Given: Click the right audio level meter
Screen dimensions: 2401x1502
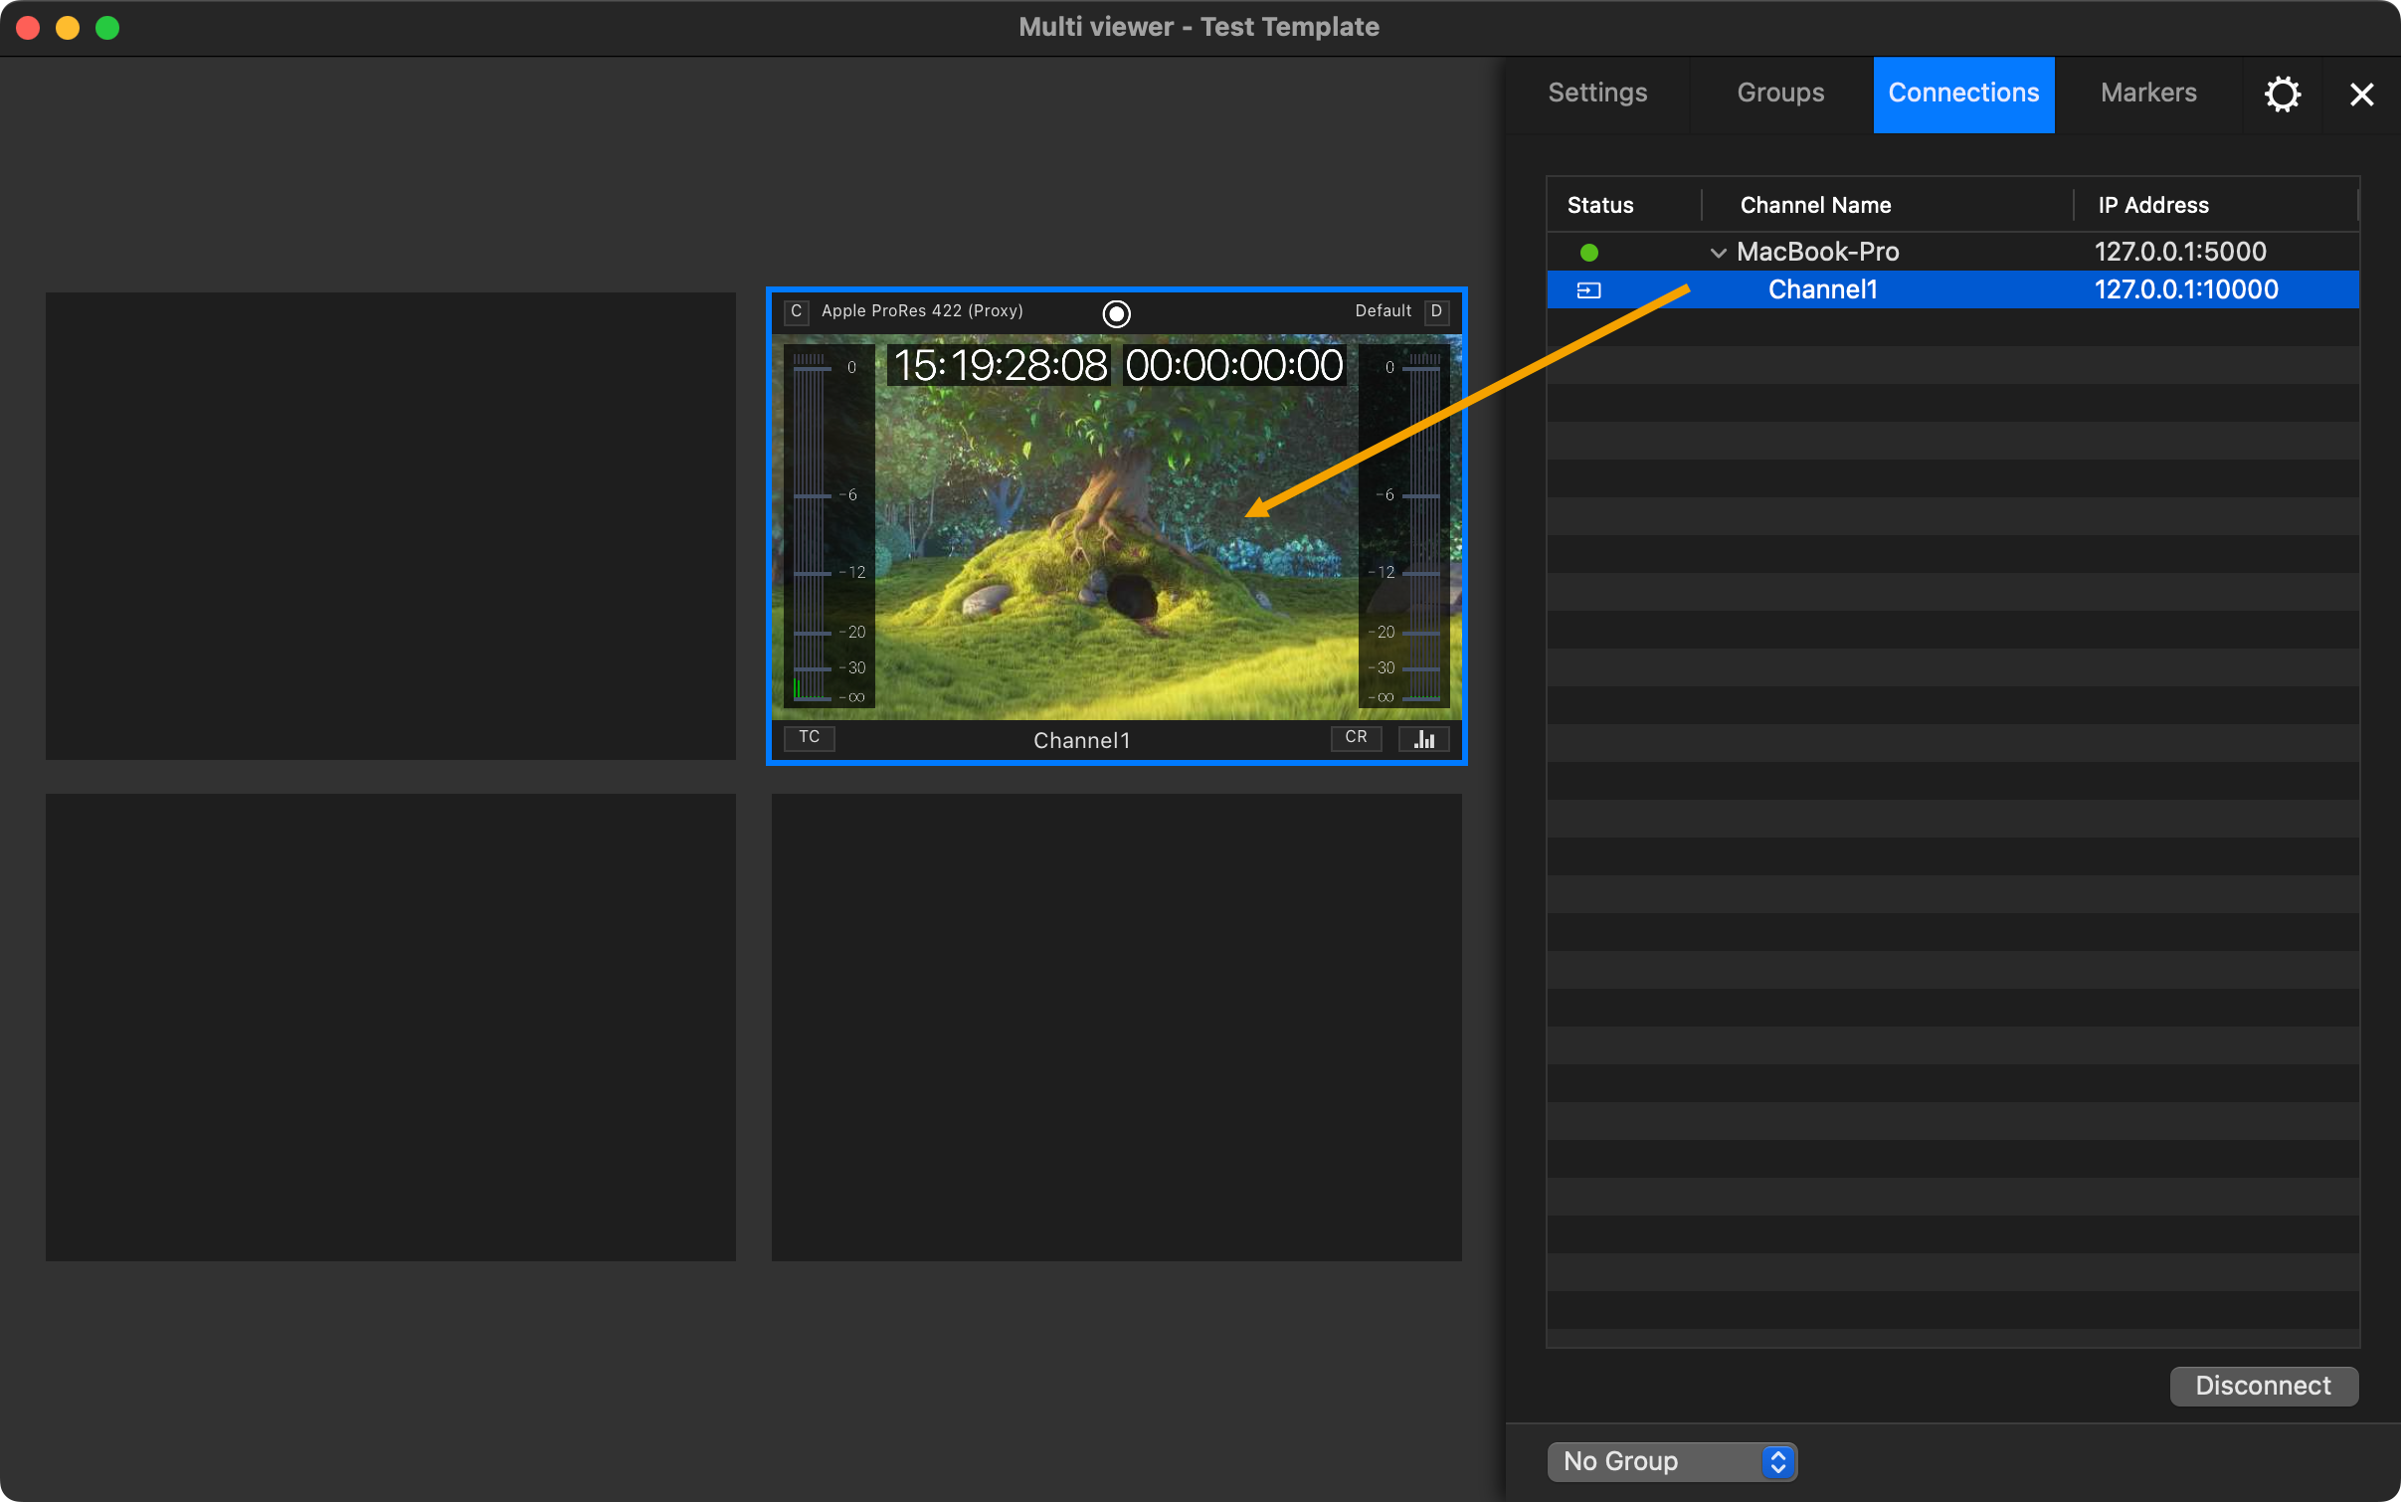Looking at the screenshot, I should click(1404, 526).
